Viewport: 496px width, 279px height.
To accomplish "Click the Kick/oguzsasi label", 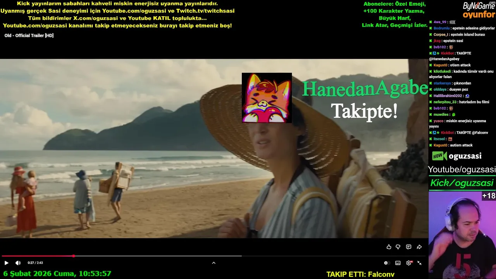I will 462,183.
